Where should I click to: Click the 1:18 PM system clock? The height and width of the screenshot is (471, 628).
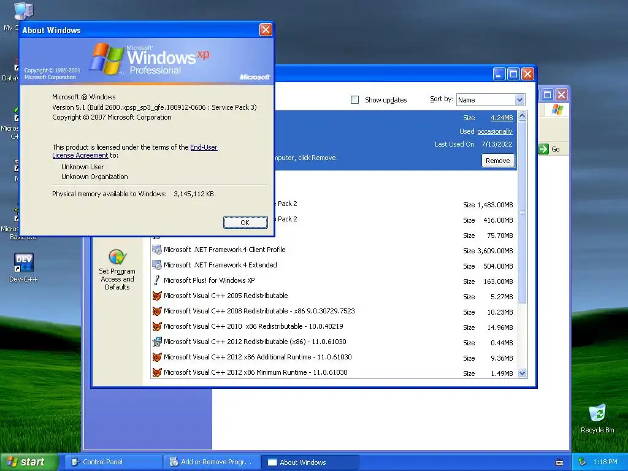(605, 462)
